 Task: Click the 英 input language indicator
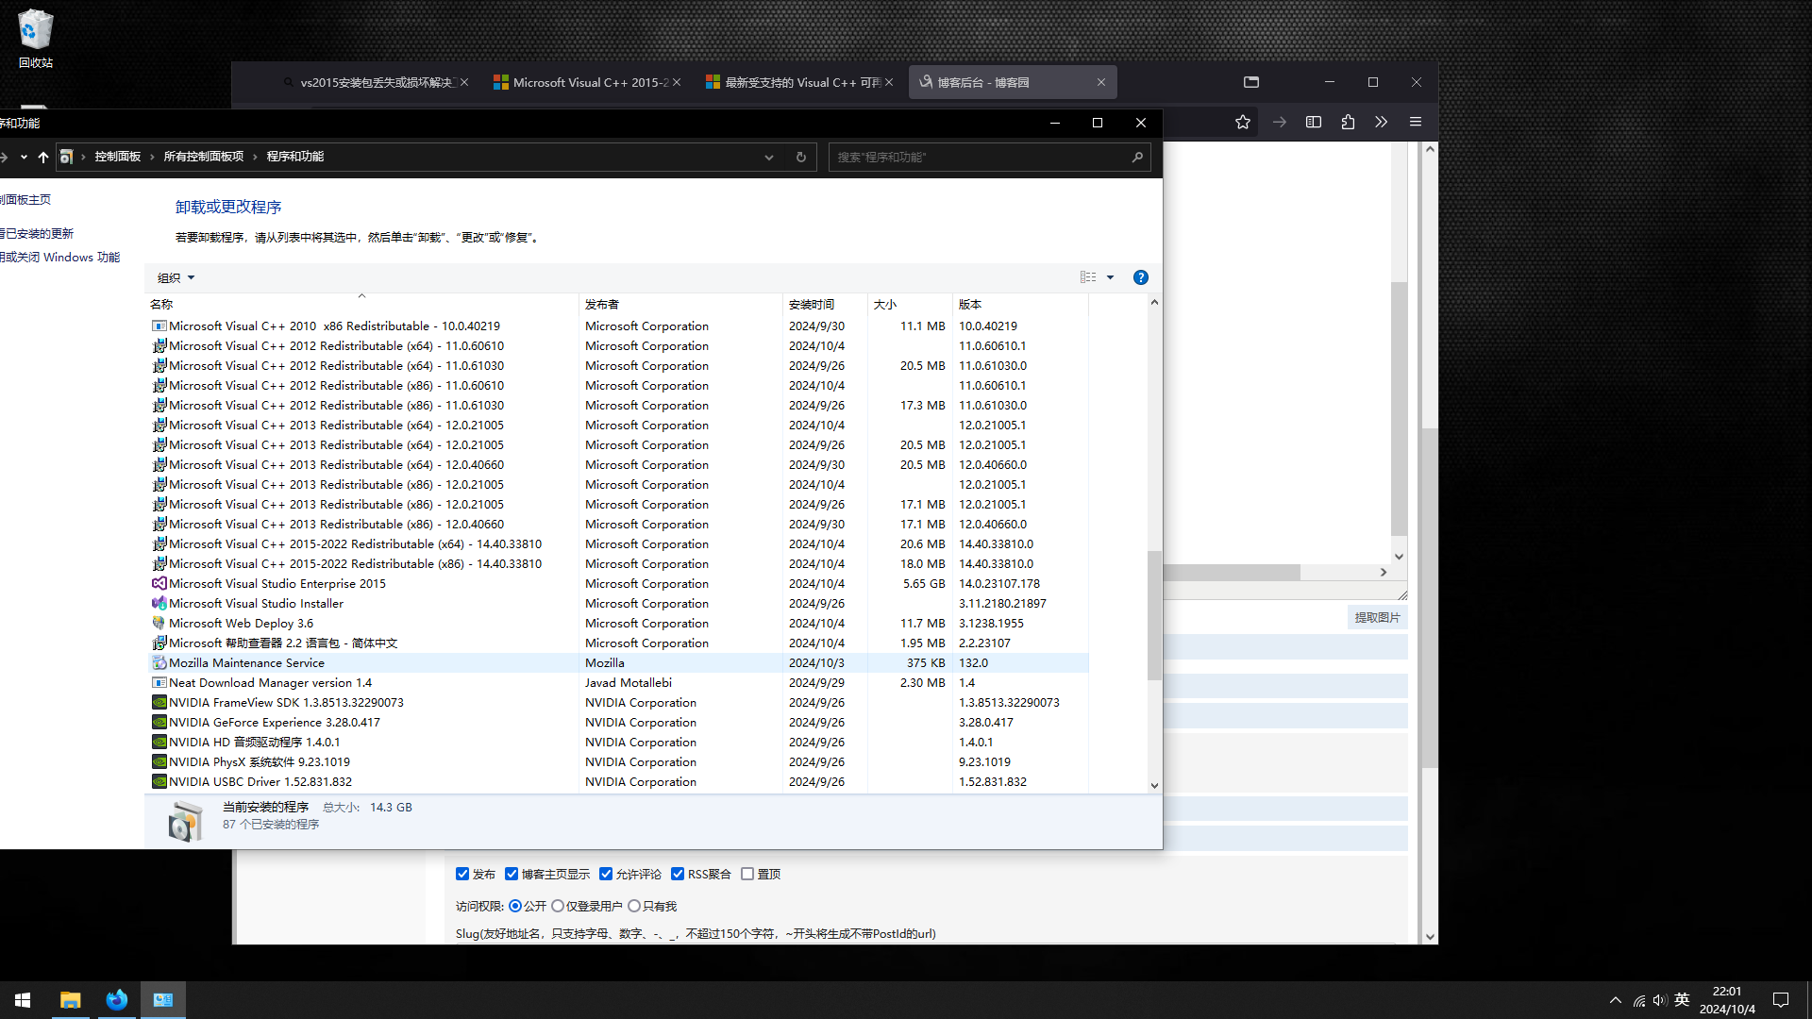click(1682, 1000)
